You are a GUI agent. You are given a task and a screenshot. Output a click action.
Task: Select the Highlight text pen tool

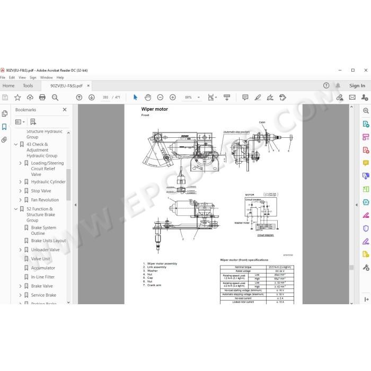(x=258, y=97)
